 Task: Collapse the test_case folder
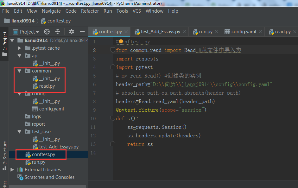coord(19,132)
